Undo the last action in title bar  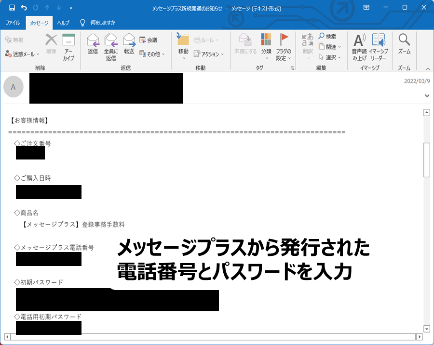[24, 8]
